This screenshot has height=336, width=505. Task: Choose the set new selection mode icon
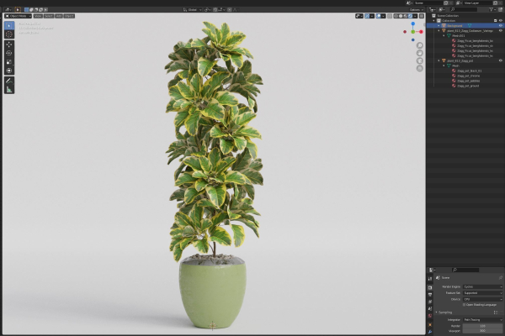pos(27,9)
